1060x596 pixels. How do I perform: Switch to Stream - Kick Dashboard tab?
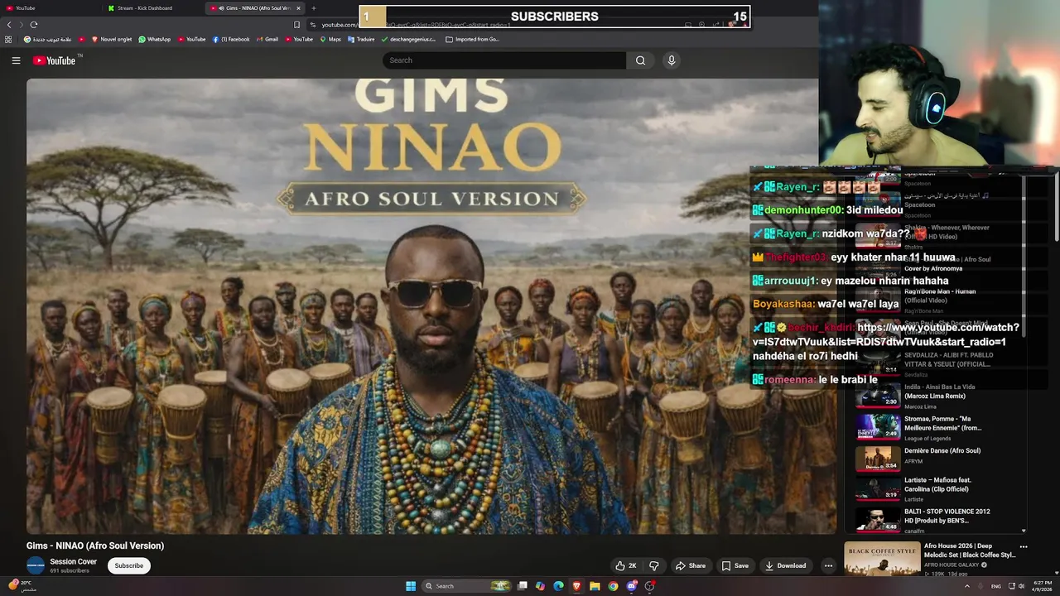pos(153,8)
